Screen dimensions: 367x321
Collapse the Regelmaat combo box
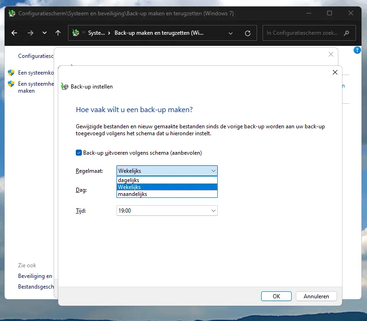(213, 171)
